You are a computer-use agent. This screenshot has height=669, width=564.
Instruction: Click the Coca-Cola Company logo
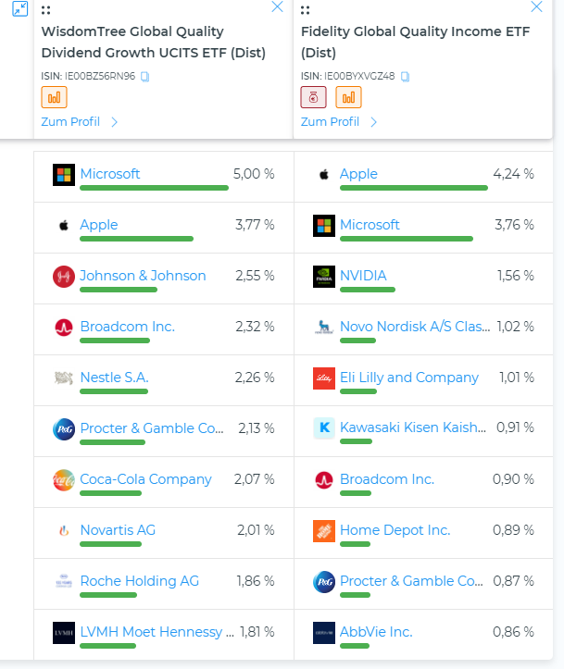64,479
